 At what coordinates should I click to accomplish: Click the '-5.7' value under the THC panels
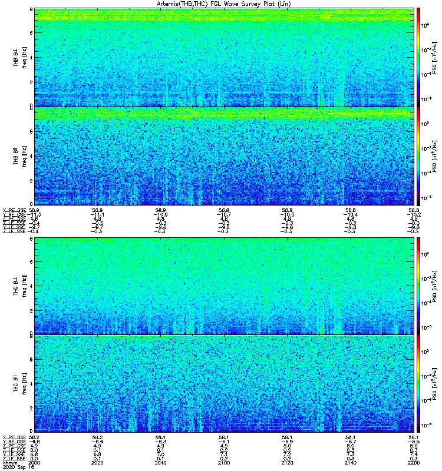coord(351,442)
